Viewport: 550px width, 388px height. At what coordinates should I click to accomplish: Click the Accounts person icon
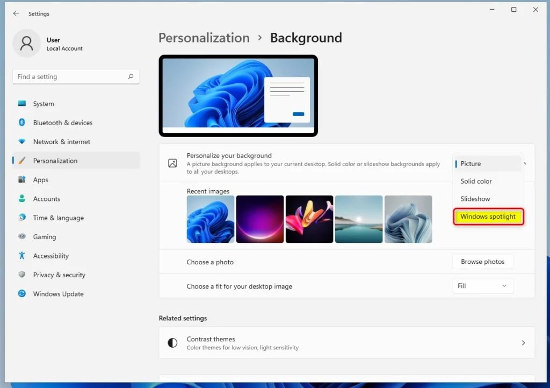(21, 198)
